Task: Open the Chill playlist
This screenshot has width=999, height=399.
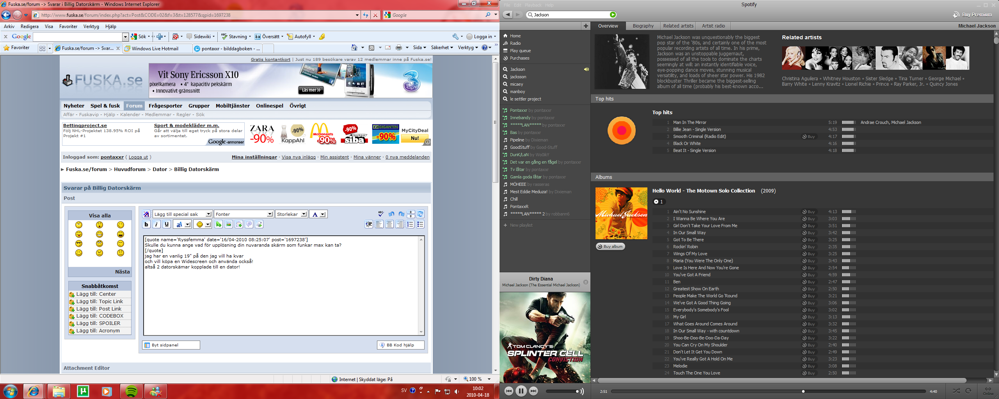Action: tap(514, 199)
